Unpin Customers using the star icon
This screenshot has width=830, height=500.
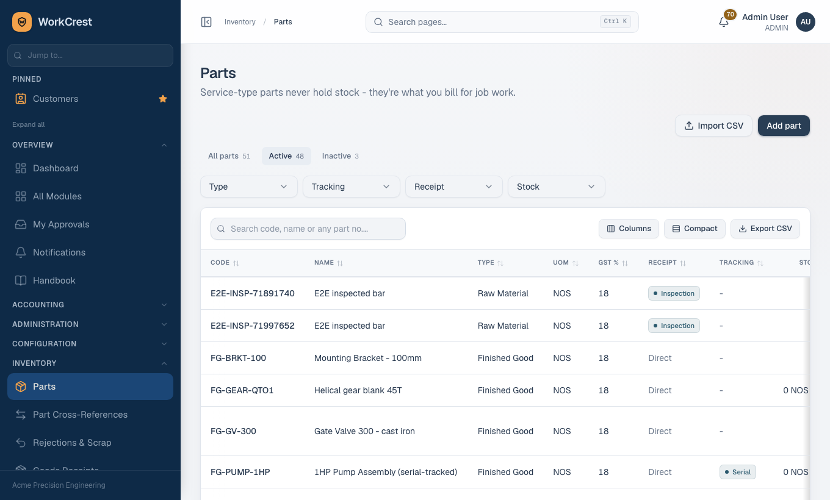pos(163,99)
